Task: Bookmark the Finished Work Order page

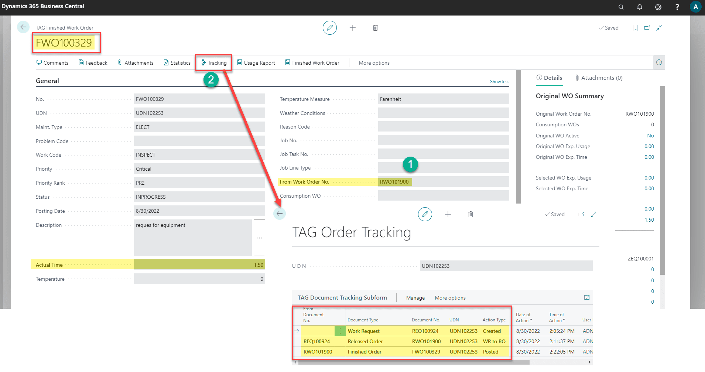Action: point(636,28)
